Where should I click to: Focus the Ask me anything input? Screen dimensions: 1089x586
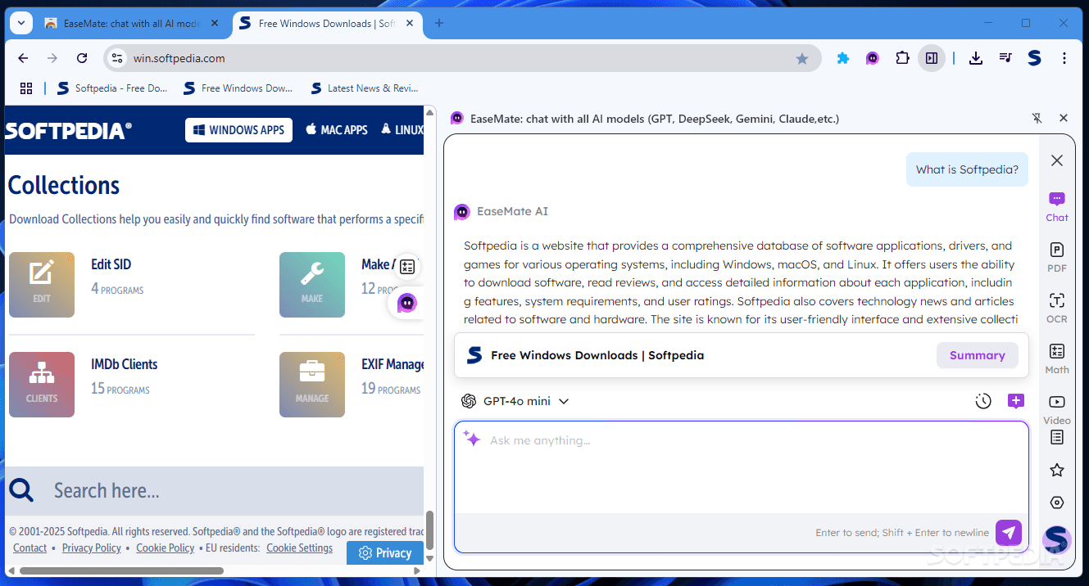tap(741, 467)
